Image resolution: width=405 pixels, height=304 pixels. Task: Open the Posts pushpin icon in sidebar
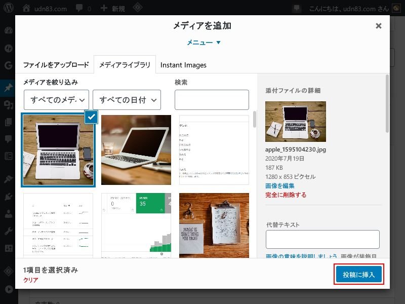pos(8,88)
